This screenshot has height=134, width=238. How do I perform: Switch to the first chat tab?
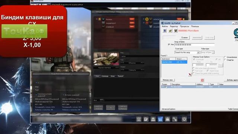97,76
